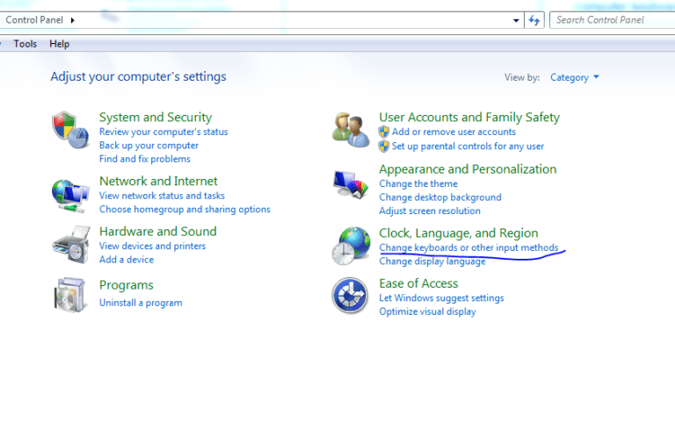Click the Back up your computer link
The width and height of the screenshot is (675, 429).
pyautogui.click(x=149, y=146)
